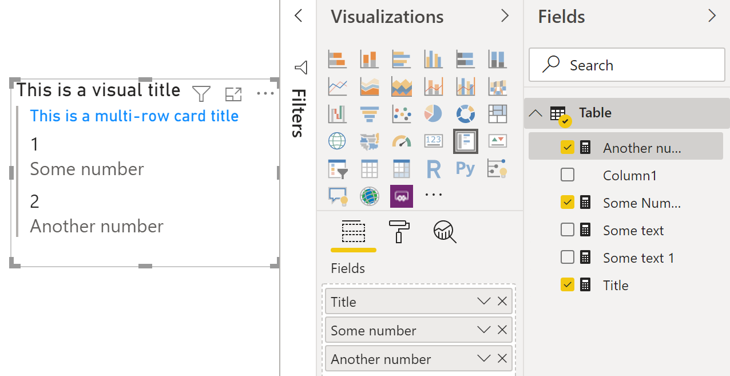
Task: Uncheck the Title field checkbox
Action: [568, 285]
